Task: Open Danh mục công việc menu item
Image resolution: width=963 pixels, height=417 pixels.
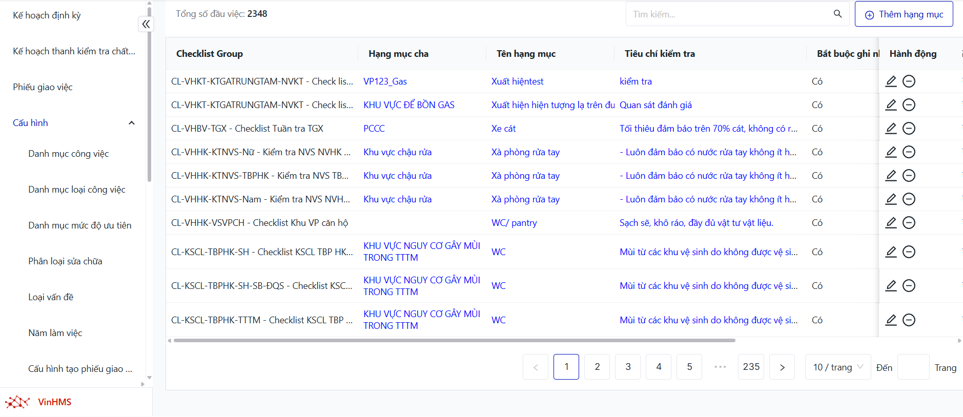Action: (69, 154)
